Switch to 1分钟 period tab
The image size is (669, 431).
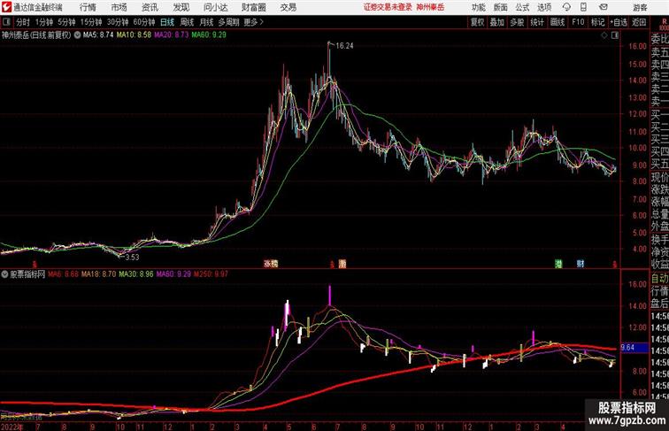44,22
